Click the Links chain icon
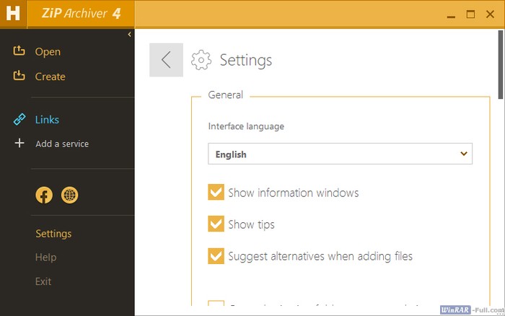The height and width of the screenshot is (316, 505). pyautogui.click(x=19, y=120)
